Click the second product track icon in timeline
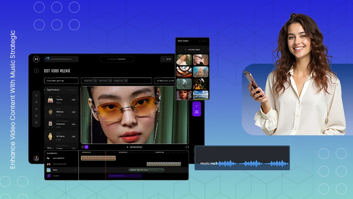 point(49,164)
